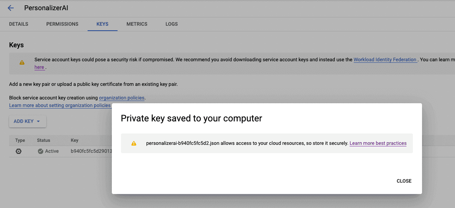Click the Active status checkmark icon
Viewport: 455px width, 208px height.
[x=41, y=151]
